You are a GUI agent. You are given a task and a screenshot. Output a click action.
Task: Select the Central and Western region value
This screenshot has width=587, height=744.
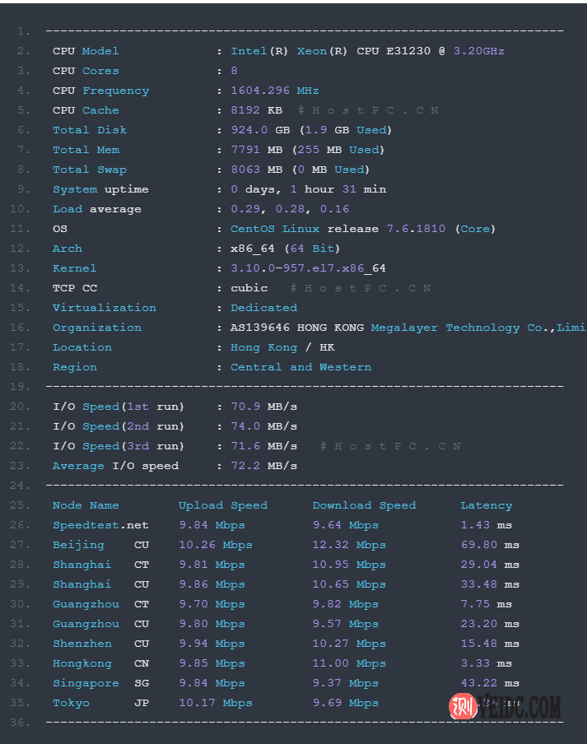pos(300,367)
